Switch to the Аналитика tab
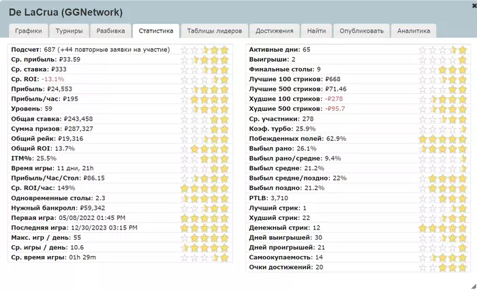 (x=414, y=31)
